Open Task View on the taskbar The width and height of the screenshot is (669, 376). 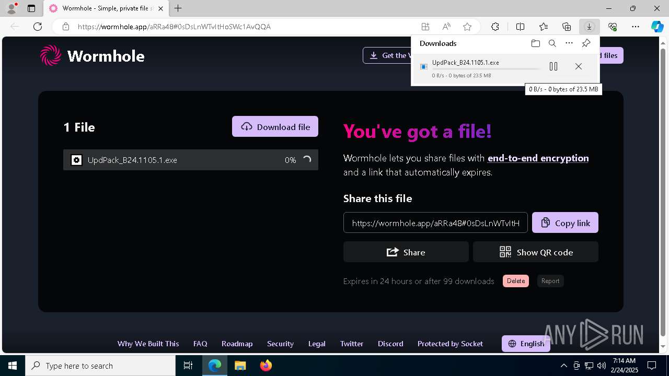pos(188,366)
